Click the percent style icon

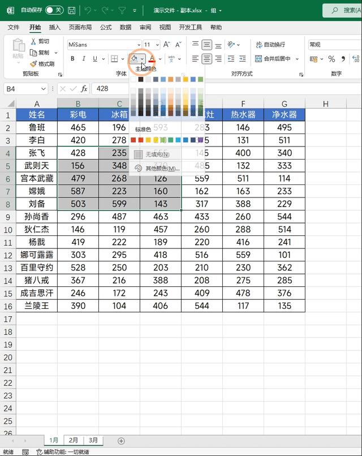coord(331,59)
